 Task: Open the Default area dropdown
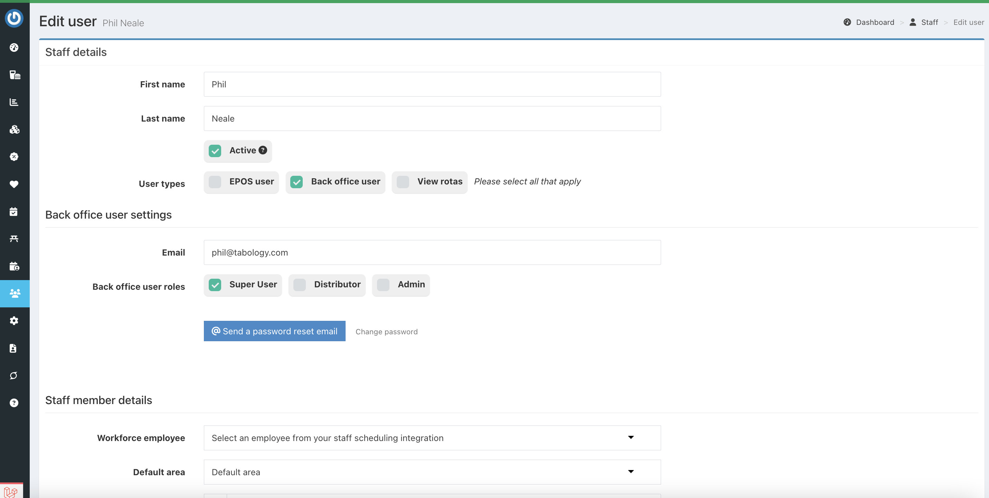pos(432,472)
